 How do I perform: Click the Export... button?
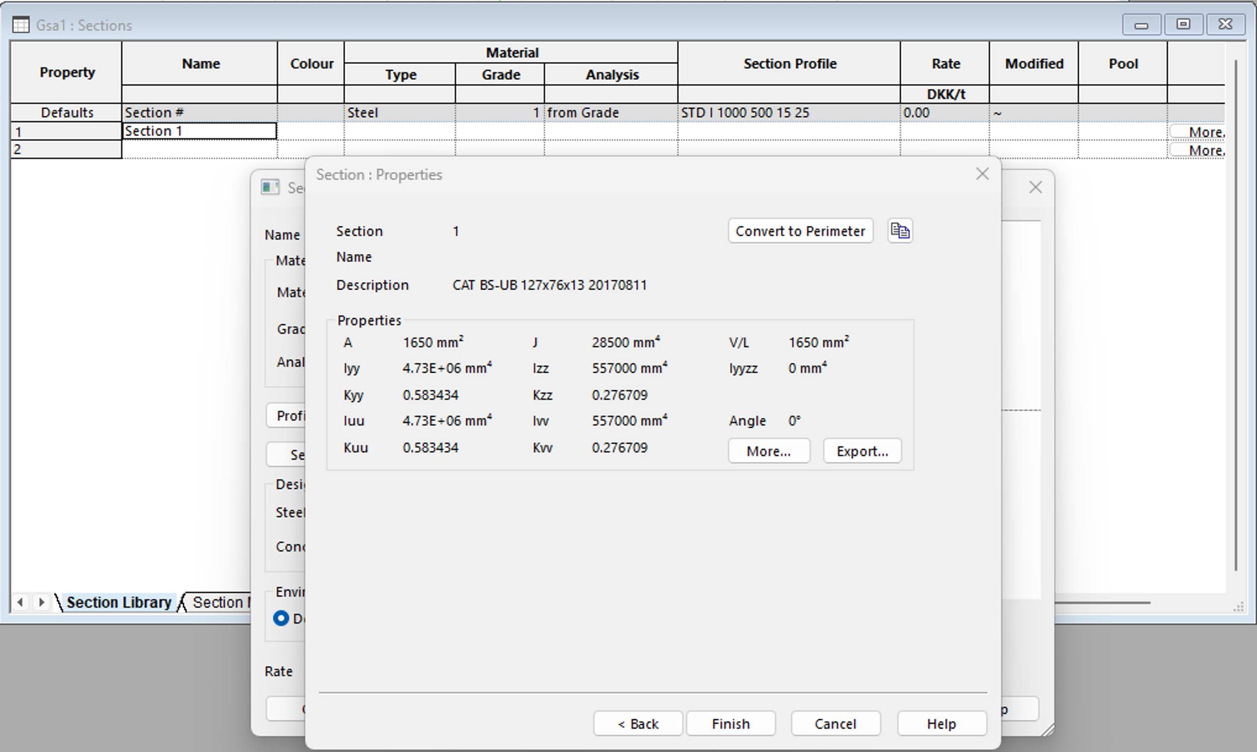click(x=862, y=451)
